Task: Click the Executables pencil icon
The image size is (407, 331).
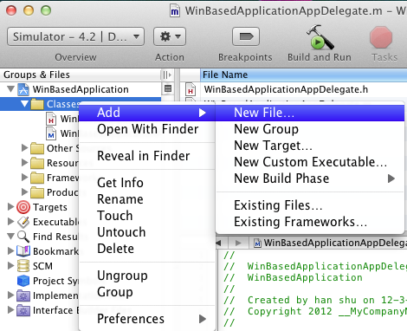Action: (23, 222)
